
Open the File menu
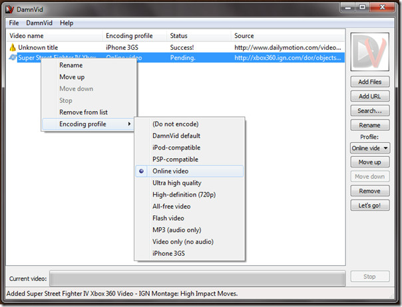14,23
